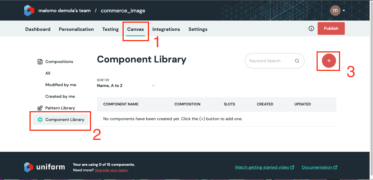Click the CREATED column header
This screenshot has width=373, height=180.
pos(265,104)
